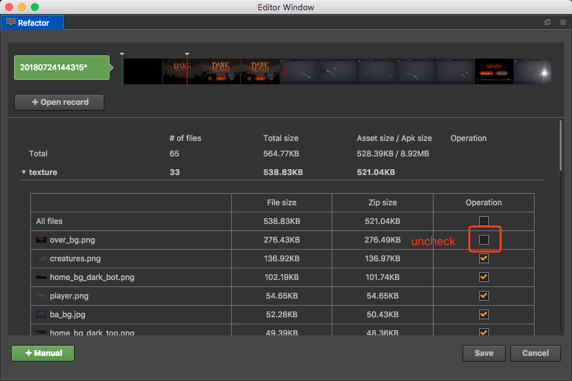
Task: Click the green timeline start marker
Action: pyautogui.click(x=122, y=70)
